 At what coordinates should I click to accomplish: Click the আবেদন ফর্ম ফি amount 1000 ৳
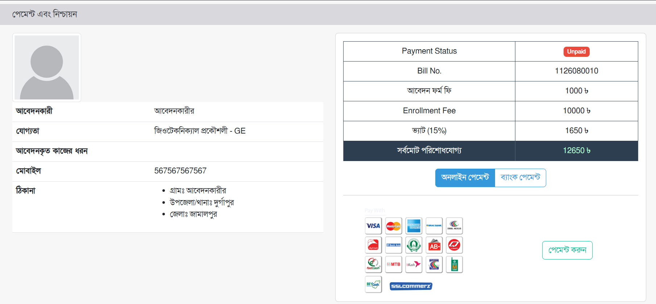577,91
